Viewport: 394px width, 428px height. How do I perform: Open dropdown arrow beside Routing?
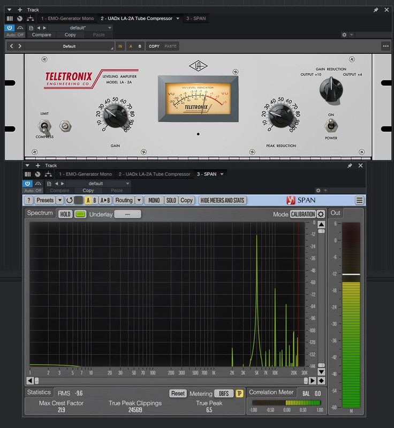pyautogui.click(x=139, y=200)
